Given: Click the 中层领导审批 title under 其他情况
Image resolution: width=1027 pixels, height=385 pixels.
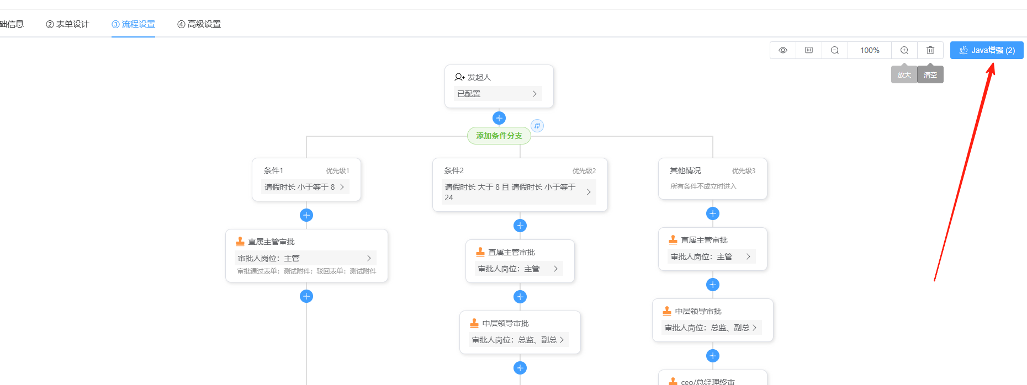Looking at the screenshot, I should pos(698,311).
